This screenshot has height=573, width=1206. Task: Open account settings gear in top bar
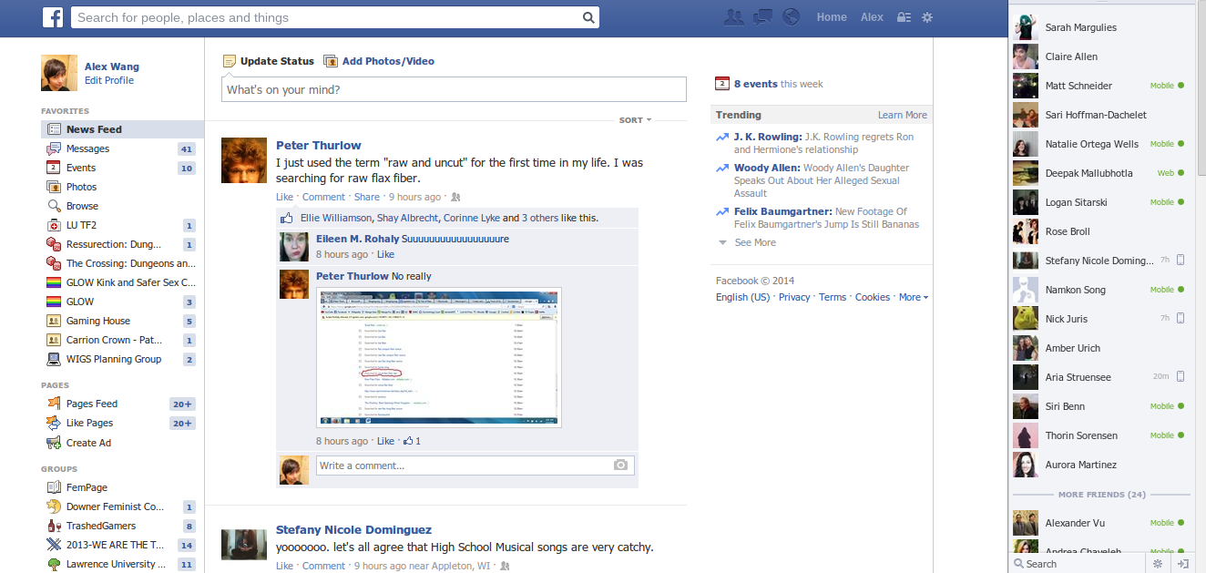927,17
